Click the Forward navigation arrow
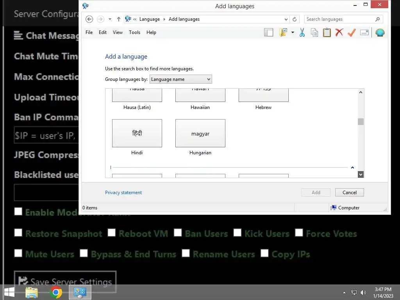Image resolution: width=400 pixels, height=300 pixels. pos(100,19)
